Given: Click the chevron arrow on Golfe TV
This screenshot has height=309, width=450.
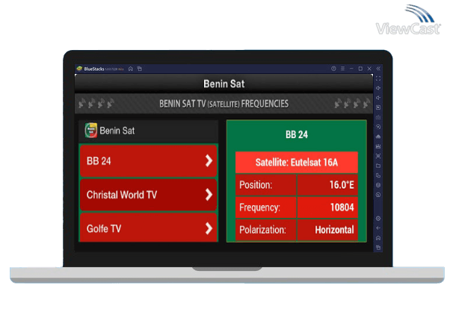Looking at the screenshot, I should coord(209,228).
